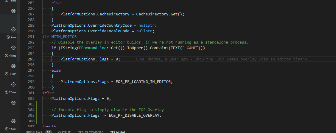Click the 41ms timing label
Viewport: 336px width, 133px height.
pos(13,56)
